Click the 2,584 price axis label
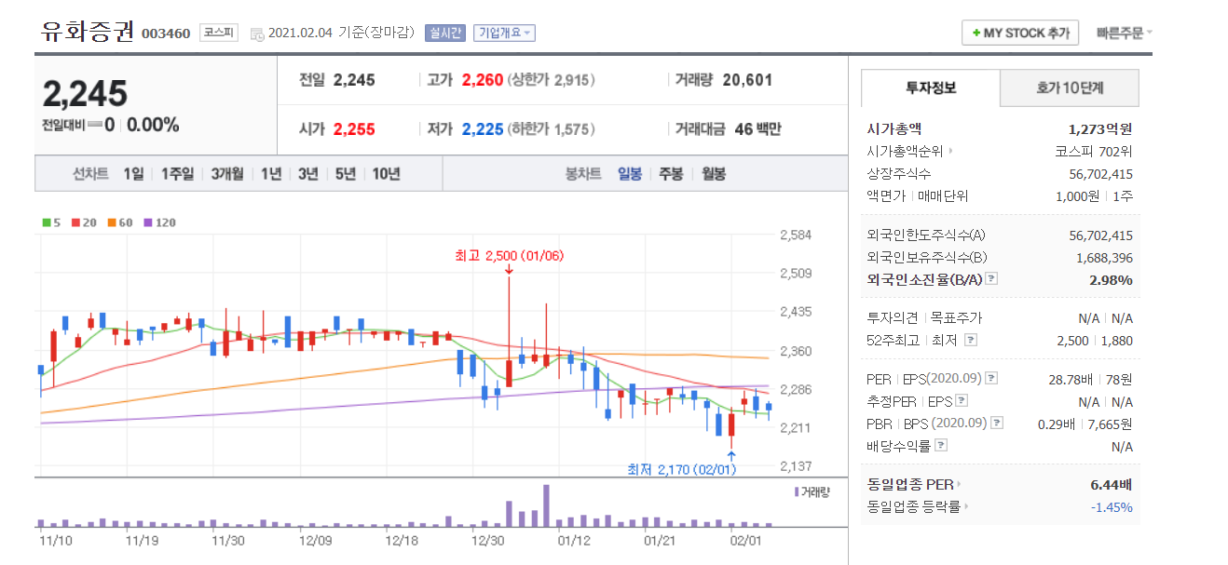This screenshot has height=565, width=1228. click(x=796, y=235)
